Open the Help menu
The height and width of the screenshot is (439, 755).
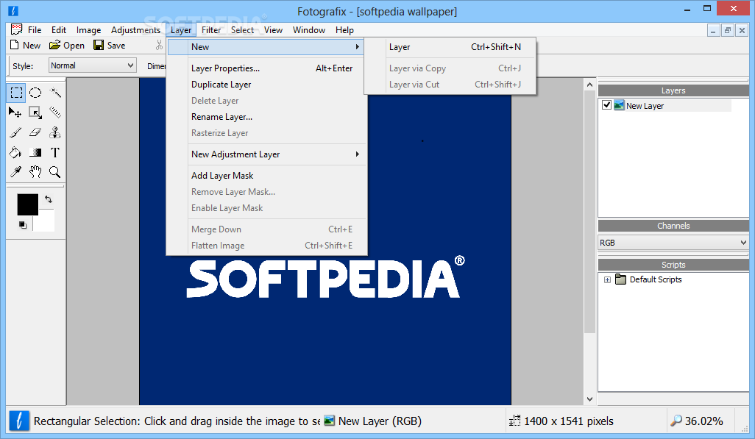pos(345,30)
